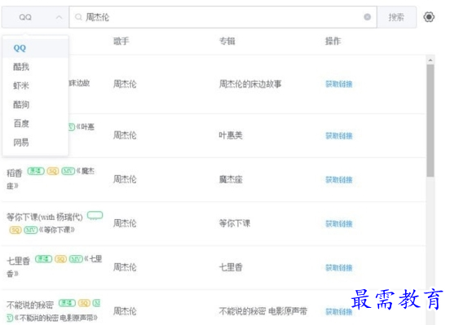Click green badge right after 不能说的秘密 title

(67, 303)
